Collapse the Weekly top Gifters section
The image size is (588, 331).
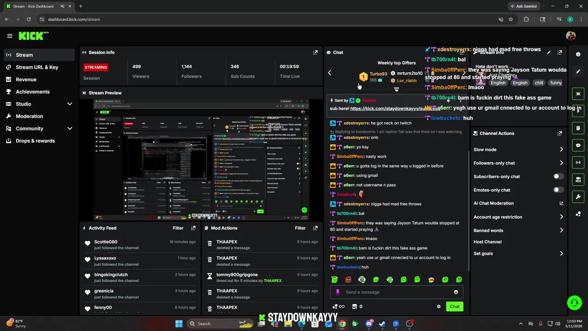click(396, 90)
